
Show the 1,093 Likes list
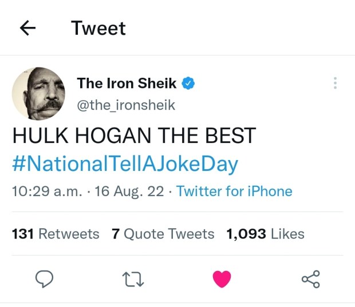[x=266, y=234]
